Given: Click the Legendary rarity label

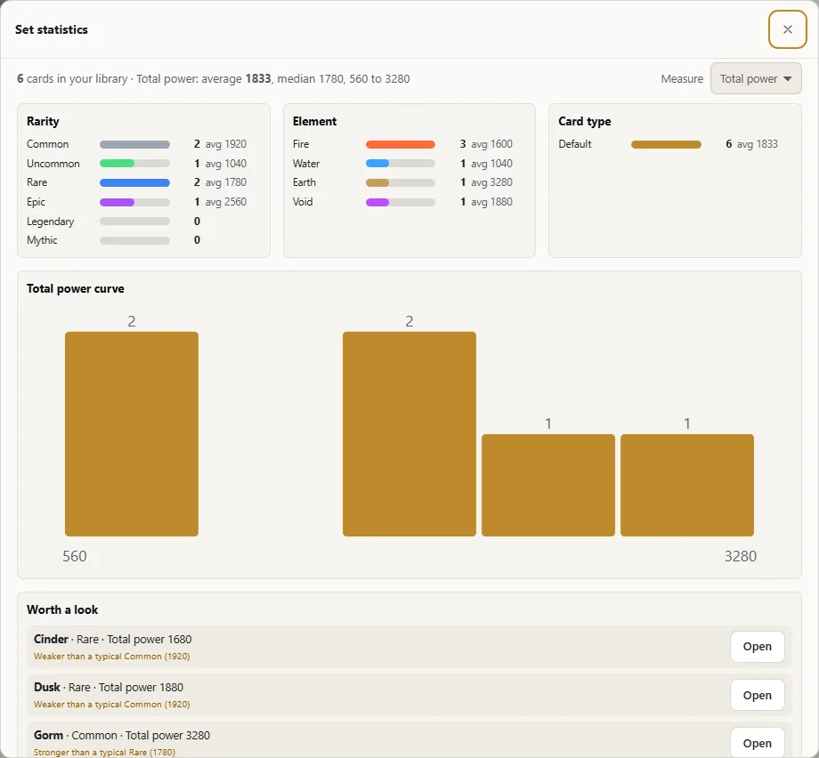Looking at the screenshot, I should point(50,222).
